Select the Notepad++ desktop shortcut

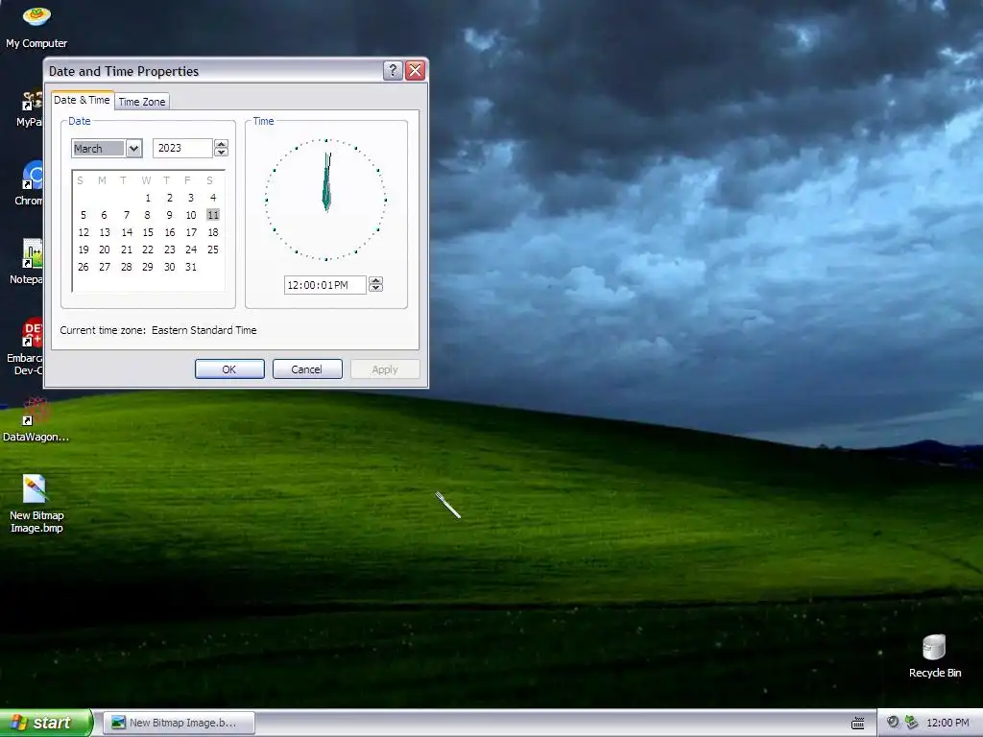click(x=30, y=262)
